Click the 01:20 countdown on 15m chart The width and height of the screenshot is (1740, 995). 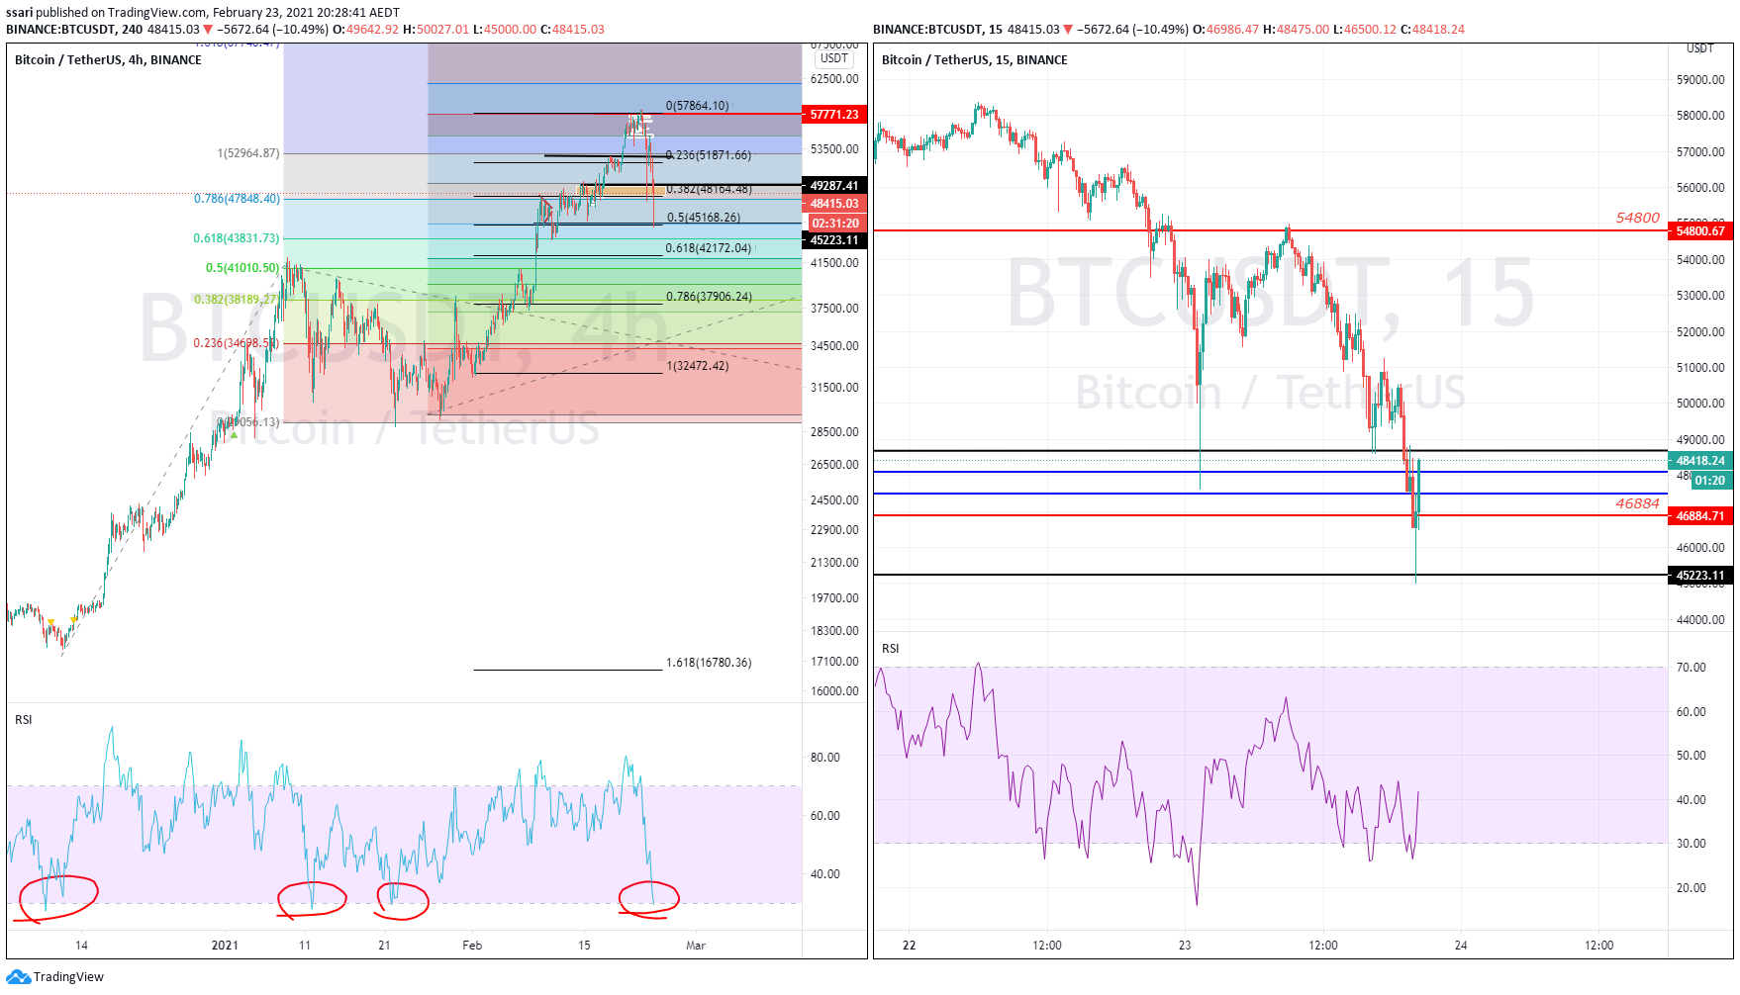(x=1709, y=481)
